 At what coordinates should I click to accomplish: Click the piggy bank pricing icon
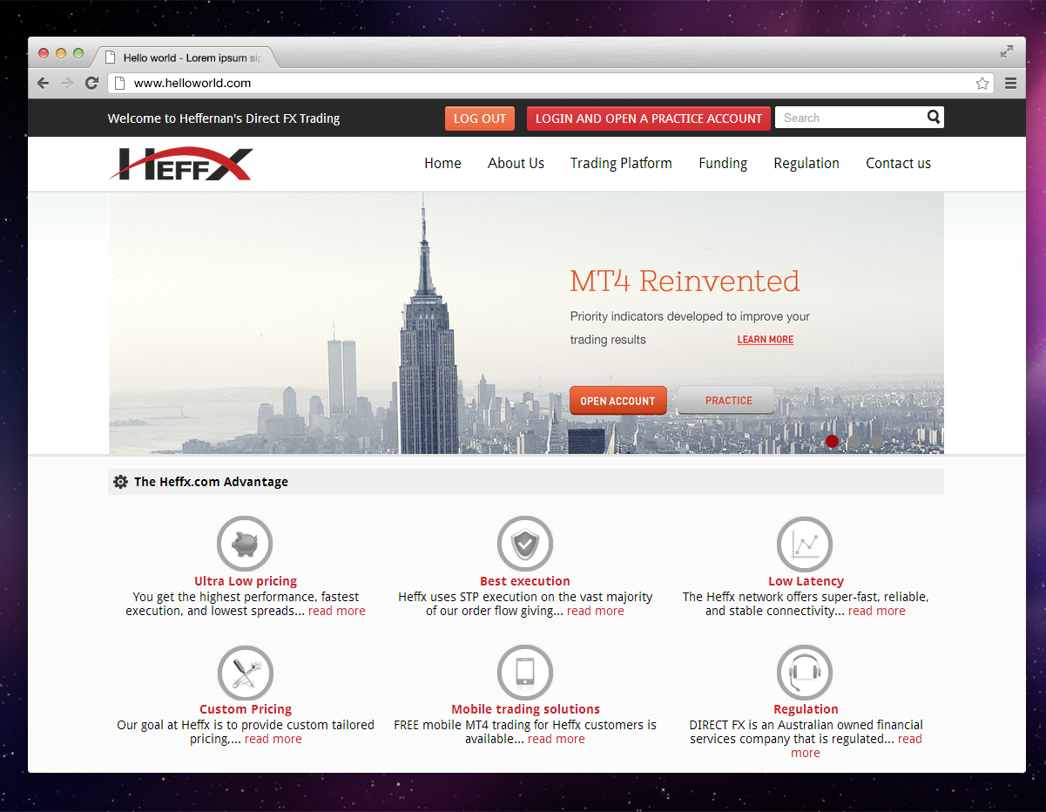[x=245, y=545]
